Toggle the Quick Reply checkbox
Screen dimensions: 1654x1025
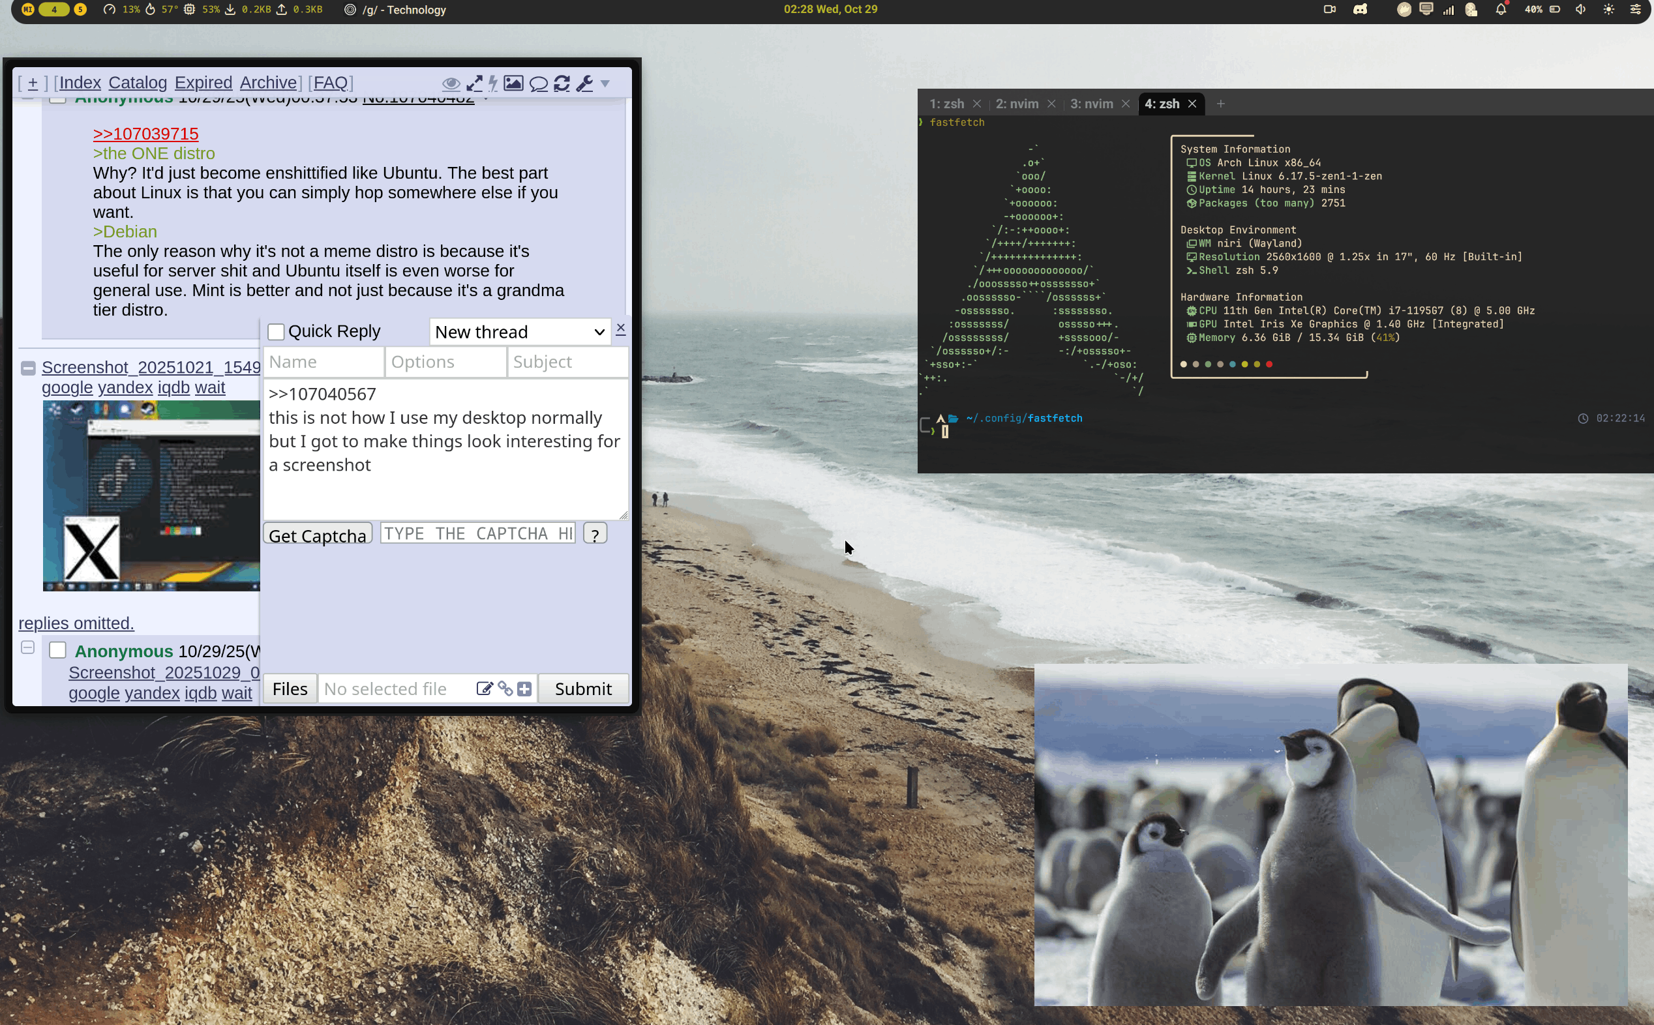pyautogui.click(x=276, y=331)
